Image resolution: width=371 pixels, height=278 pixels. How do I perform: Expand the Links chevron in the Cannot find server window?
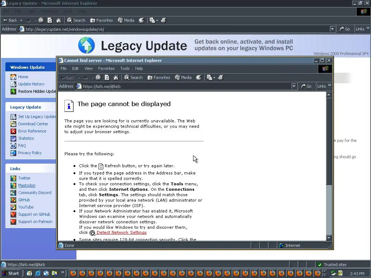330,85
